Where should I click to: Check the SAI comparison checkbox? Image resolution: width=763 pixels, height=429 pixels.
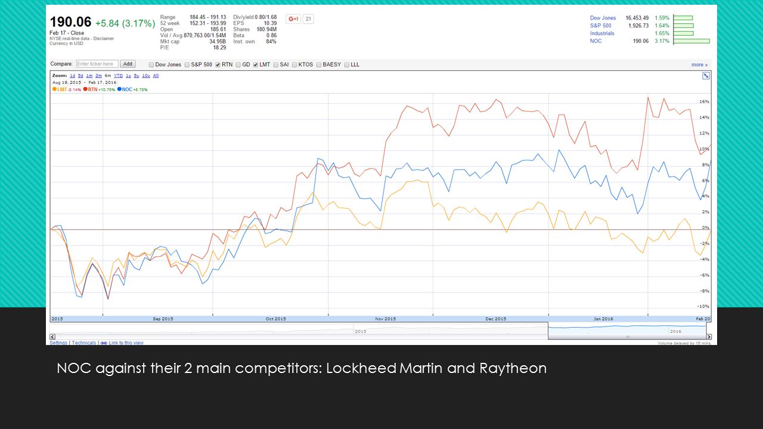[276, 64]
